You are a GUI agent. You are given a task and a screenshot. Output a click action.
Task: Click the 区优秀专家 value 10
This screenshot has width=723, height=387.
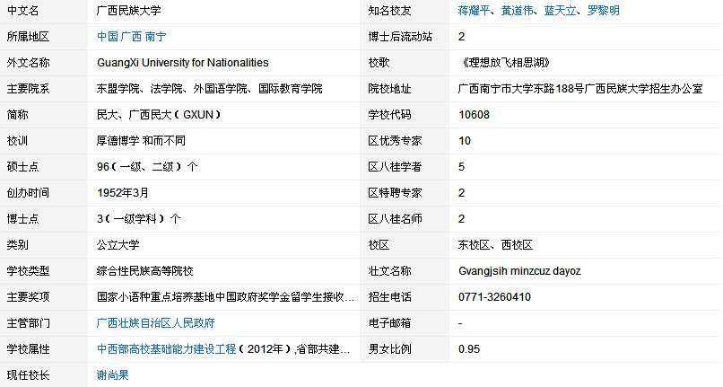pos(465,140)
